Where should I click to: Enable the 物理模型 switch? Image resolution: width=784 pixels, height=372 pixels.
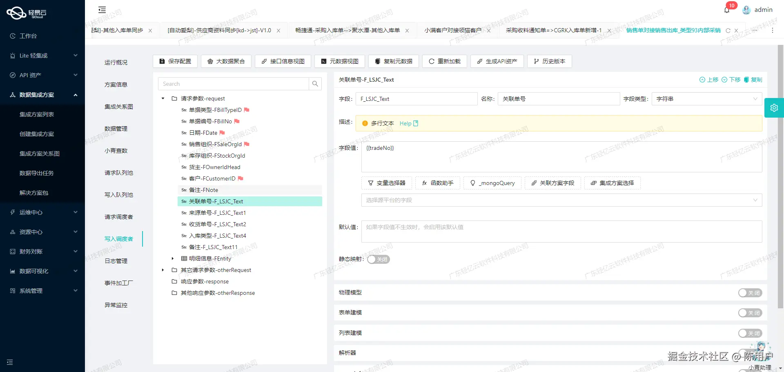750,293
